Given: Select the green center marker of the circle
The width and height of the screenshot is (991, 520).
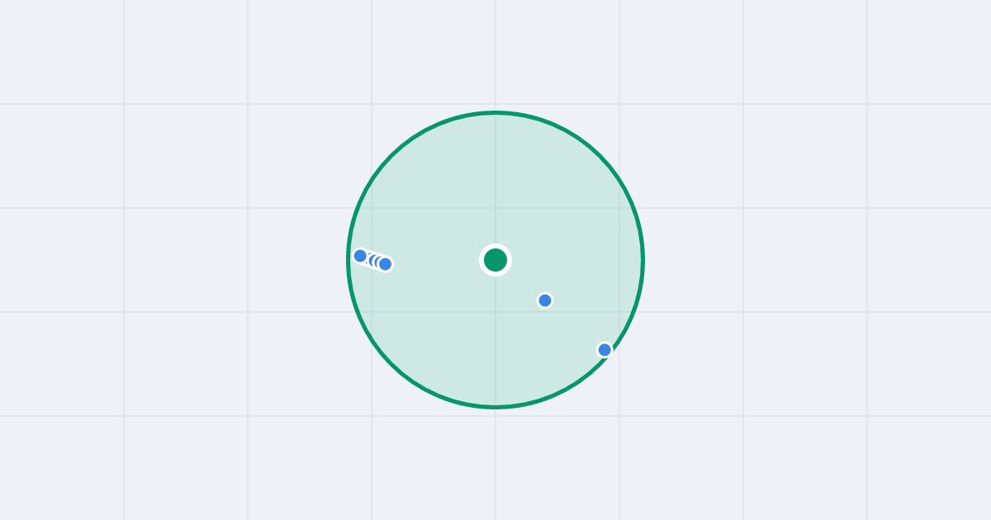Looking at the screenshot, I should point(495,260).
